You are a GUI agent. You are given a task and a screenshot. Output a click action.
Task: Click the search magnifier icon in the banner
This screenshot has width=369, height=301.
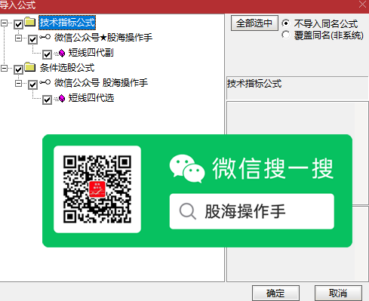188,211
